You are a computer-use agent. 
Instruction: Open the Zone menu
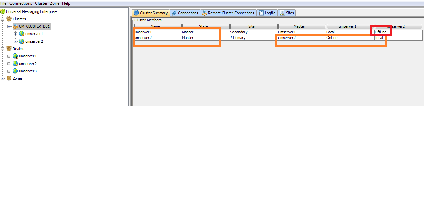55,3
